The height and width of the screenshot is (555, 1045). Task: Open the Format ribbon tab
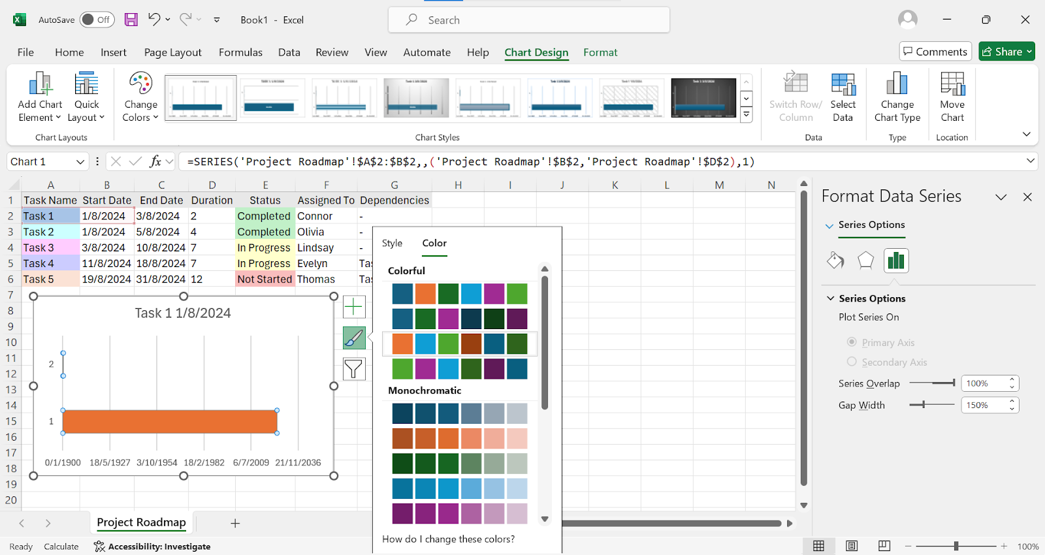click(600, 52)
